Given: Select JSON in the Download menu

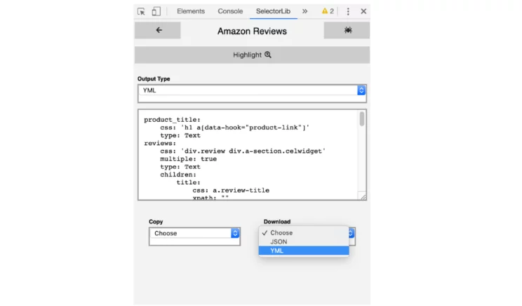Looking at the screenshot, I should click(x=304, y=242).
